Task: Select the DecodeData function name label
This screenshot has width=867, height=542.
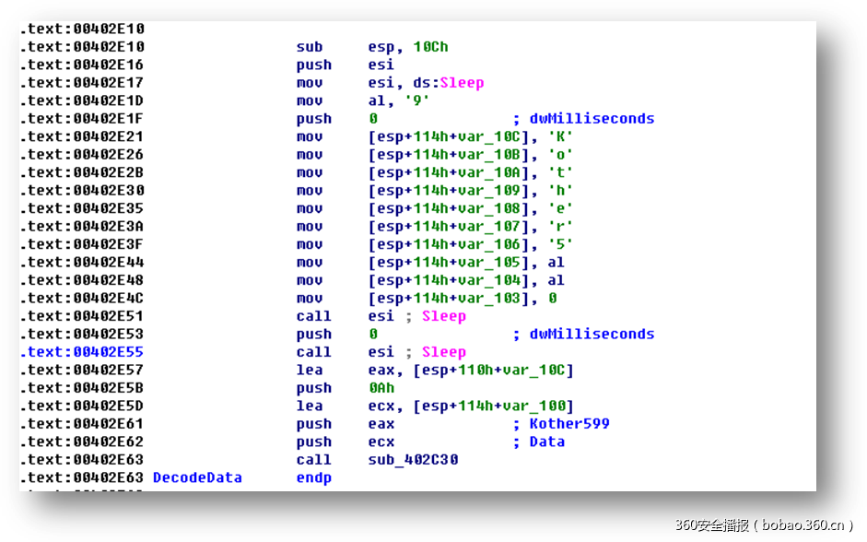Action: [x=197, y=477]
